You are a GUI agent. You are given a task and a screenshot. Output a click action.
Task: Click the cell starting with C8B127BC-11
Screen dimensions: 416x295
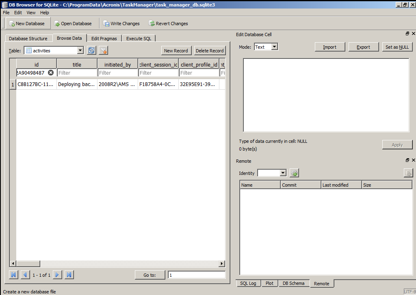coord(36,84)
